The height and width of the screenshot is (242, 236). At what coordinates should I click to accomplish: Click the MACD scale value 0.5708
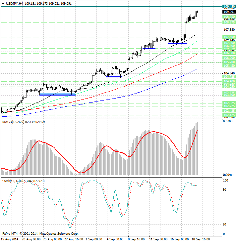coord(228,121)
